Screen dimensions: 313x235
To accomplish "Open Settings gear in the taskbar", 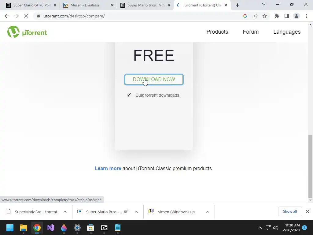I will [77, 228].
